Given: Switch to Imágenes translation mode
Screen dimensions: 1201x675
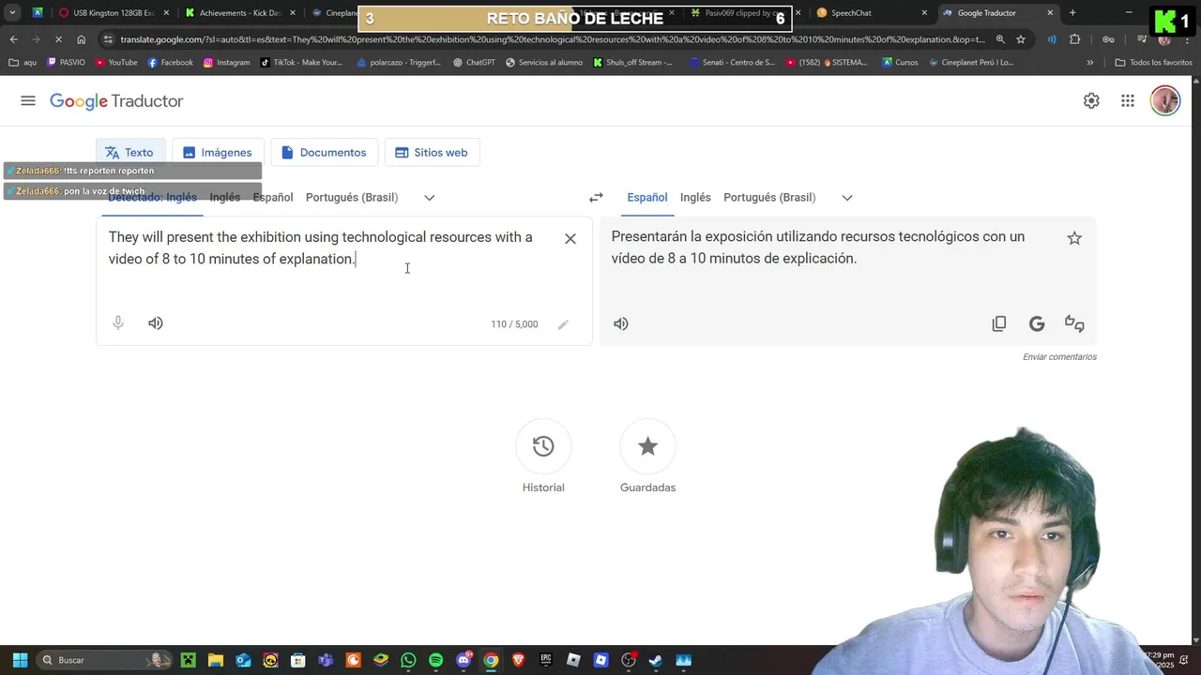Looking at the screenshot, I should [x=218, y=152].
